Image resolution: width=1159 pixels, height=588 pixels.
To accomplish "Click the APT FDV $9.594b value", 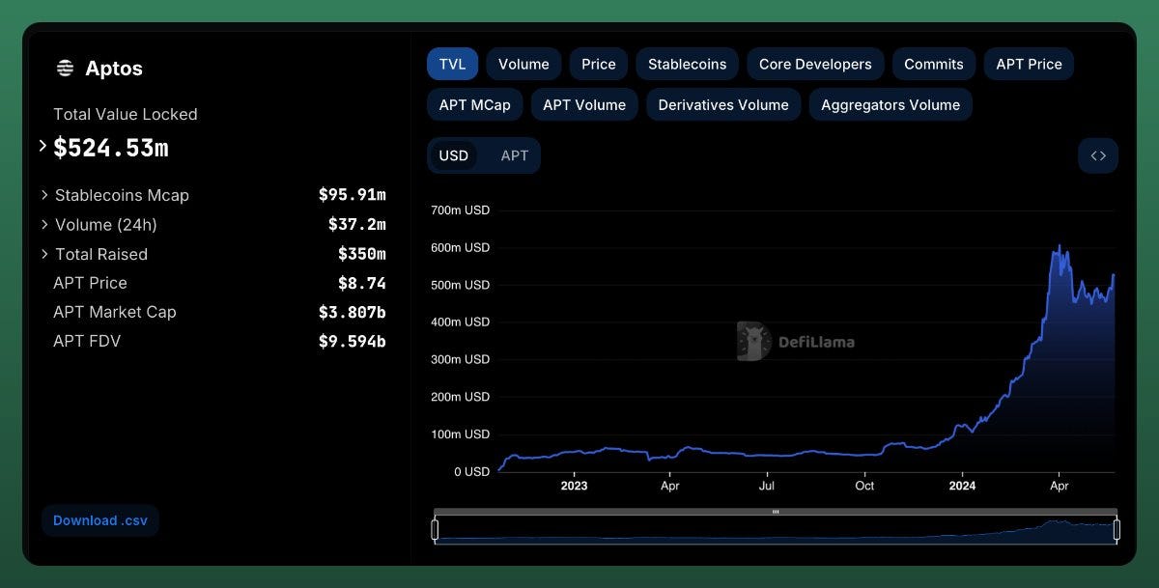I will point(353,341).
